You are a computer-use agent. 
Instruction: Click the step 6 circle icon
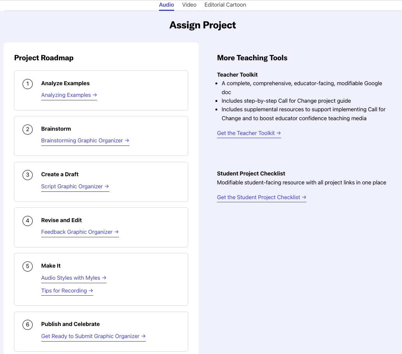pyautogui.click(x=28, y=324)
